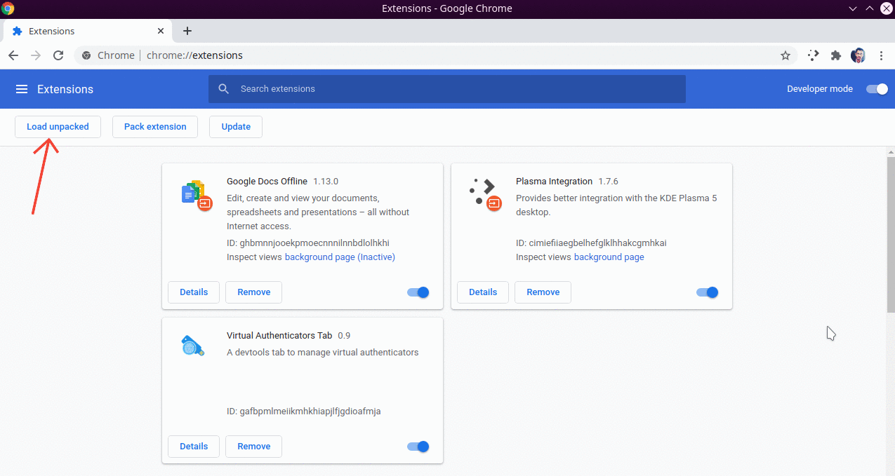Click the Google Docs Offline extension ID text

click(x=307, y=243)
